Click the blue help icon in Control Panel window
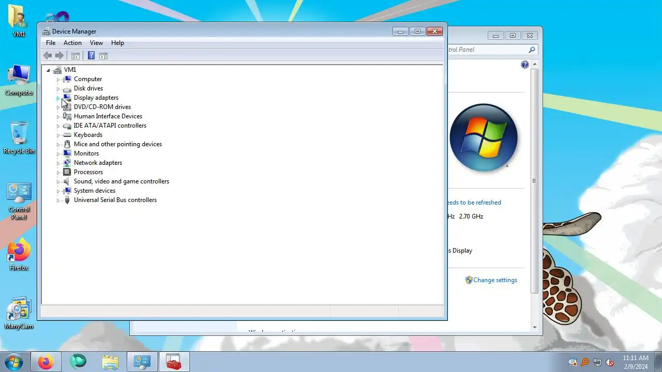This screenshot has width=662, height=372. (525, 65)
